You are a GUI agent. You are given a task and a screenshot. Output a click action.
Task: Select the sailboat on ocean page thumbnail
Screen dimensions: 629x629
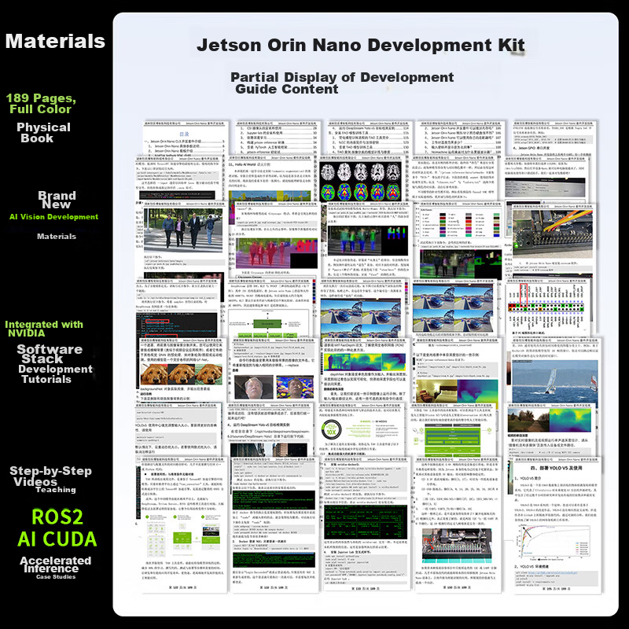click(555, 370)
